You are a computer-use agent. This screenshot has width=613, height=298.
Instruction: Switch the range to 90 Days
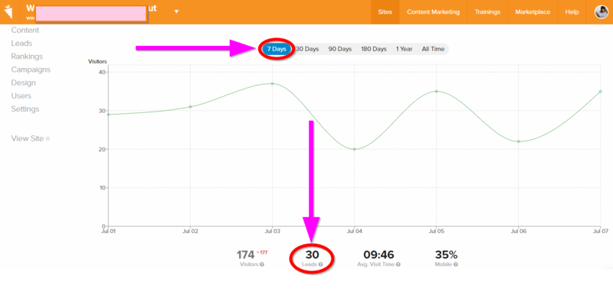point(339,49)
